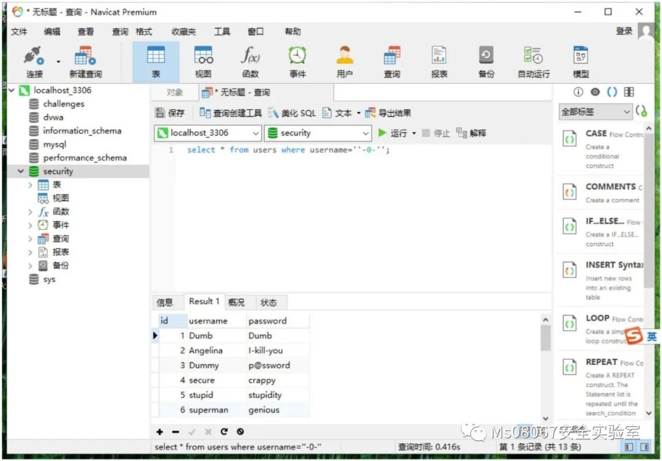
Task: Select the 表 tables toolbar icon
Action: click(x=156, y=62)
